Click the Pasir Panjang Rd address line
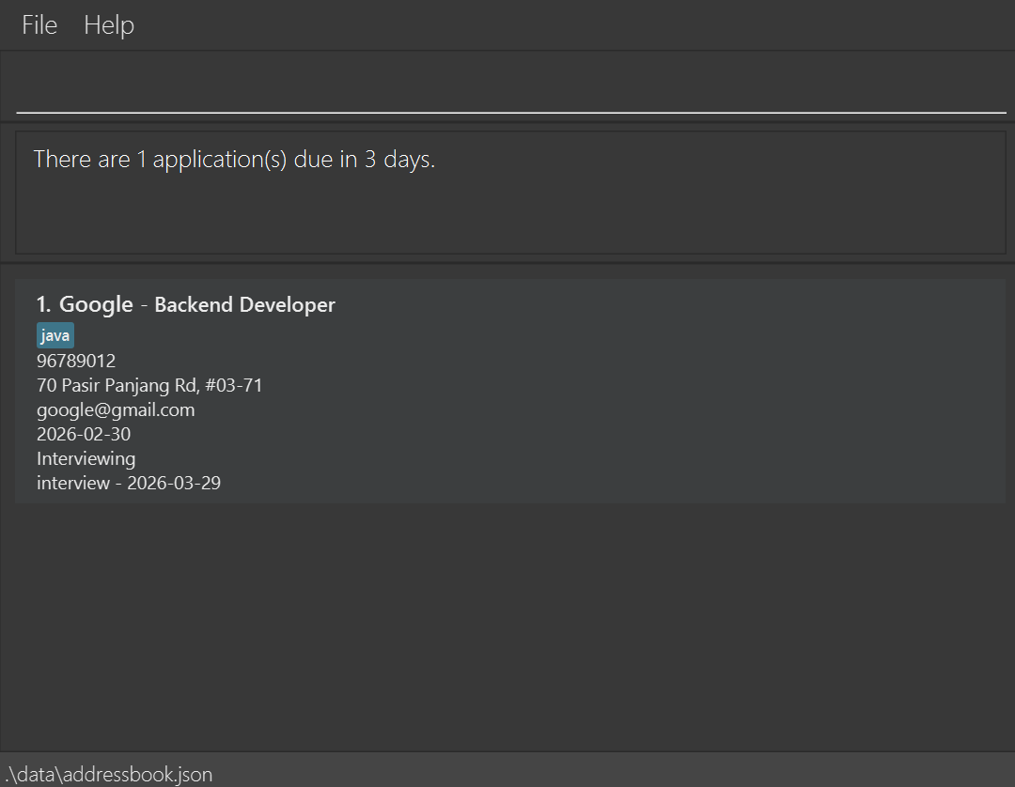 (x=149, y=385)
